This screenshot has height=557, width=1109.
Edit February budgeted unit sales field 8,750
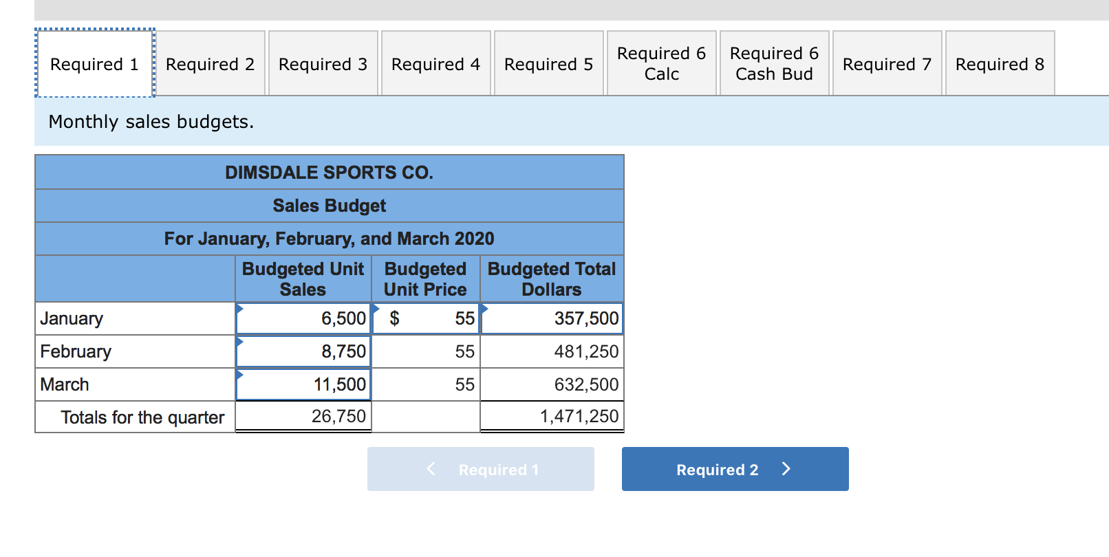(x=303, y=351)
